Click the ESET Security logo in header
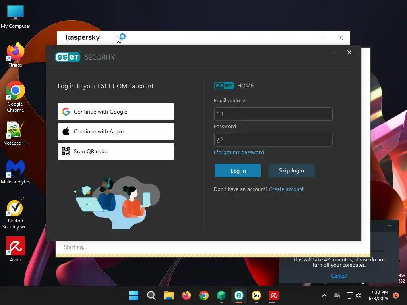The width and height of the screenshot is (407, 305). [x=85, y=57]
